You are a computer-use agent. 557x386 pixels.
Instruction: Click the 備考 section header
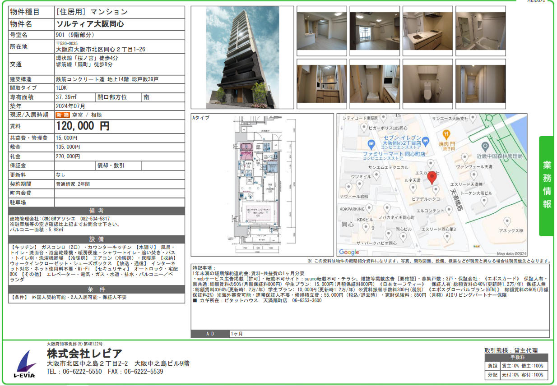pos(96,211)
